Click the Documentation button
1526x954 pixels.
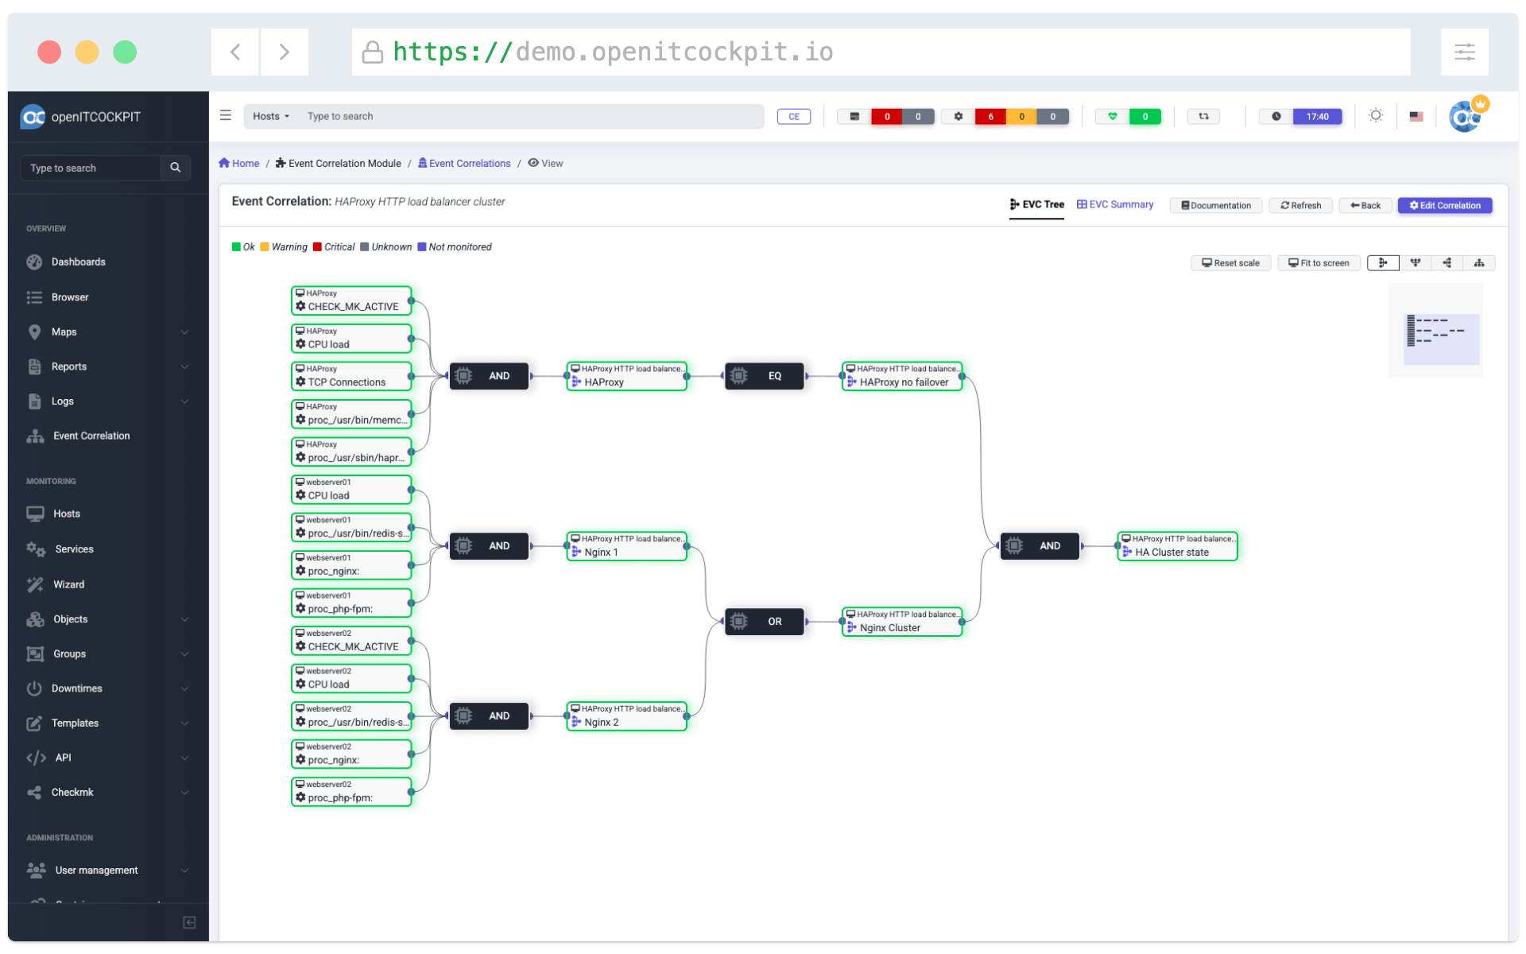(1216, 206)
